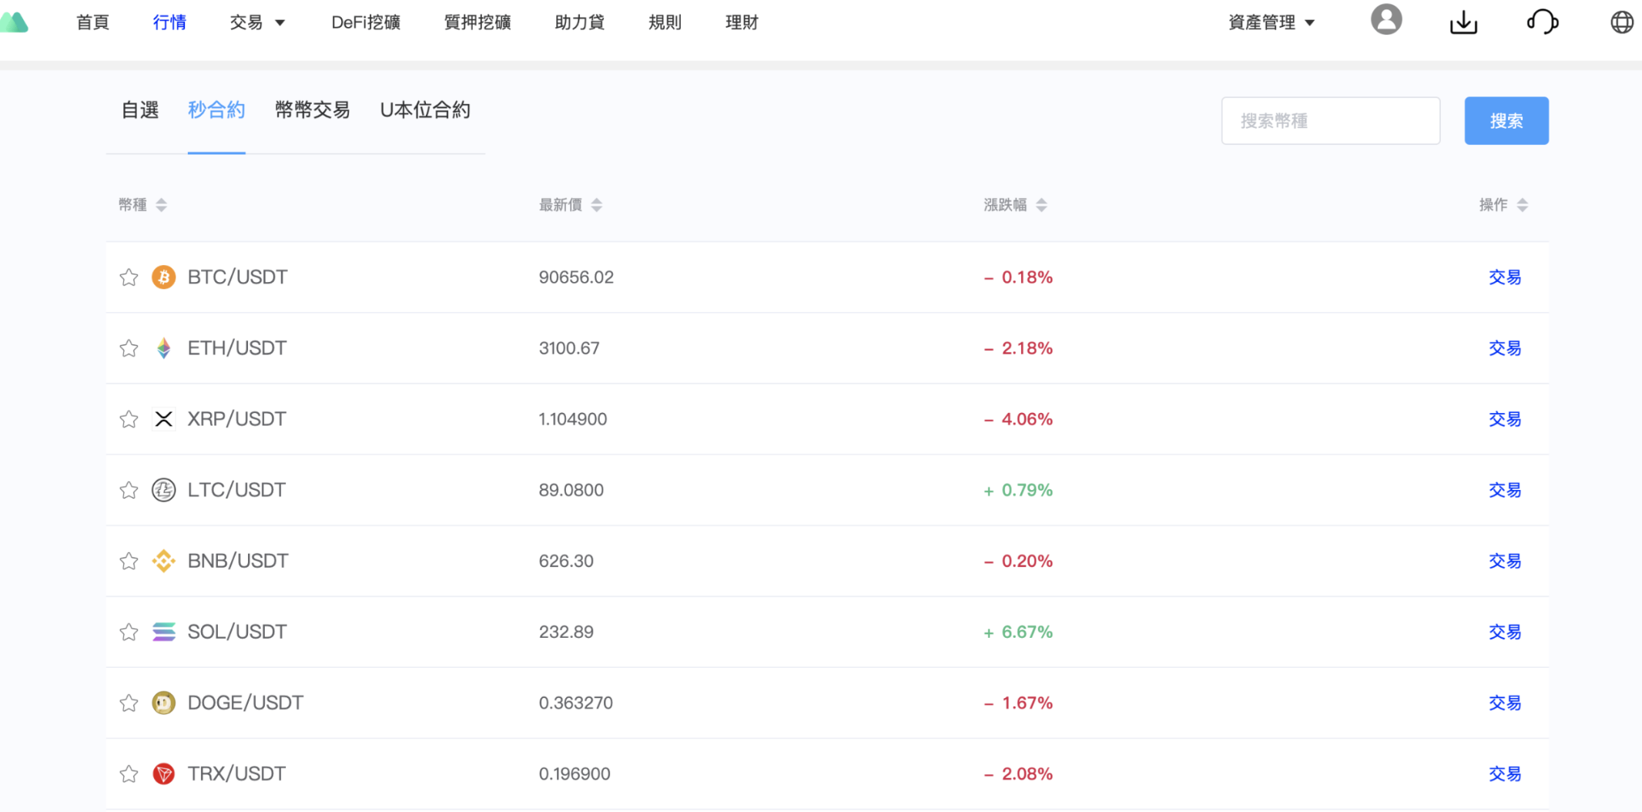Favorite LTC/USDT with the star

pyautogui.click(x=129, y=490)
